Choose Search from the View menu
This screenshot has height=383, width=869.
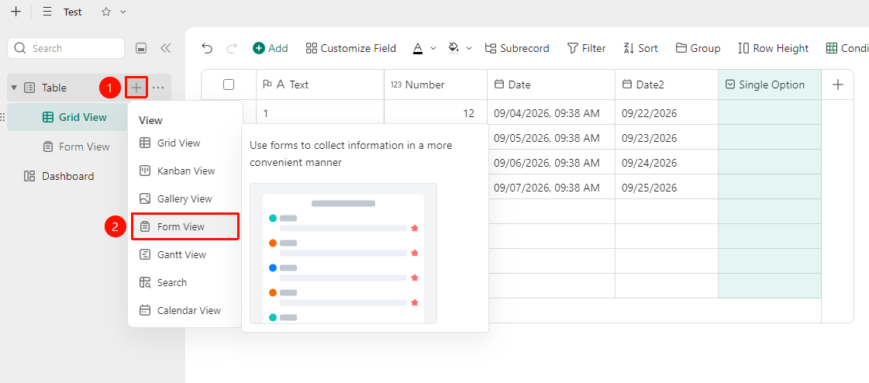(x=185, y=282)
